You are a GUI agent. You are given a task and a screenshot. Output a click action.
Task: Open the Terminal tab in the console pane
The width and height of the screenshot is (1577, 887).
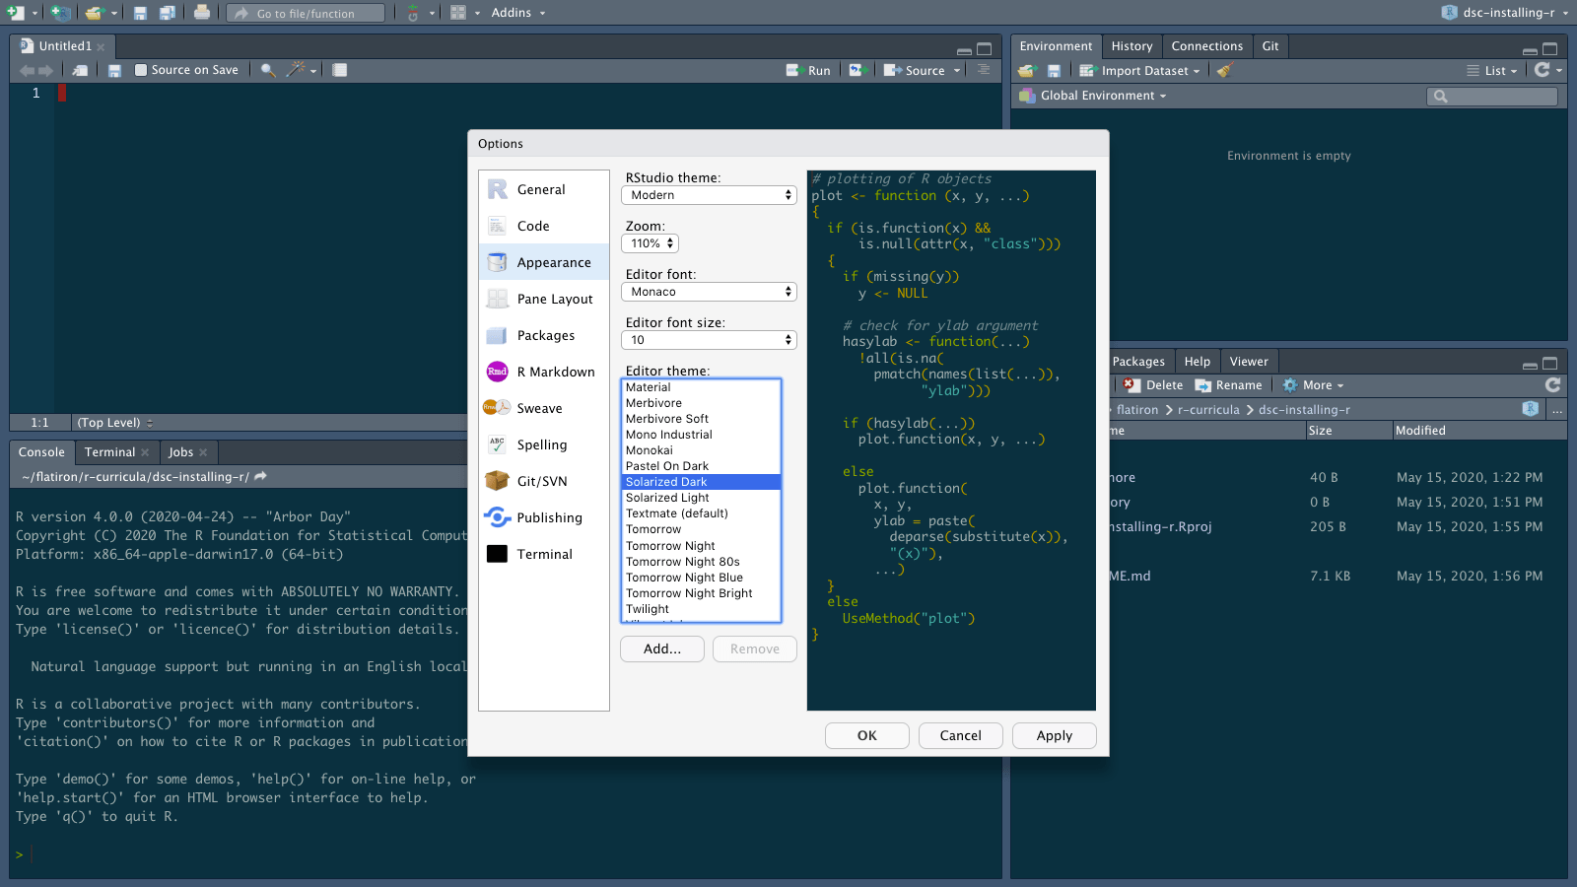point(108,451)
